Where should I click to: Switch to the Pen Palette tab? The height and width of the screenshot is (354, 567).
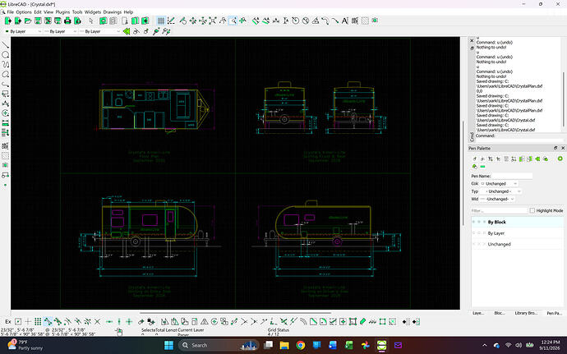click(554, 313)
